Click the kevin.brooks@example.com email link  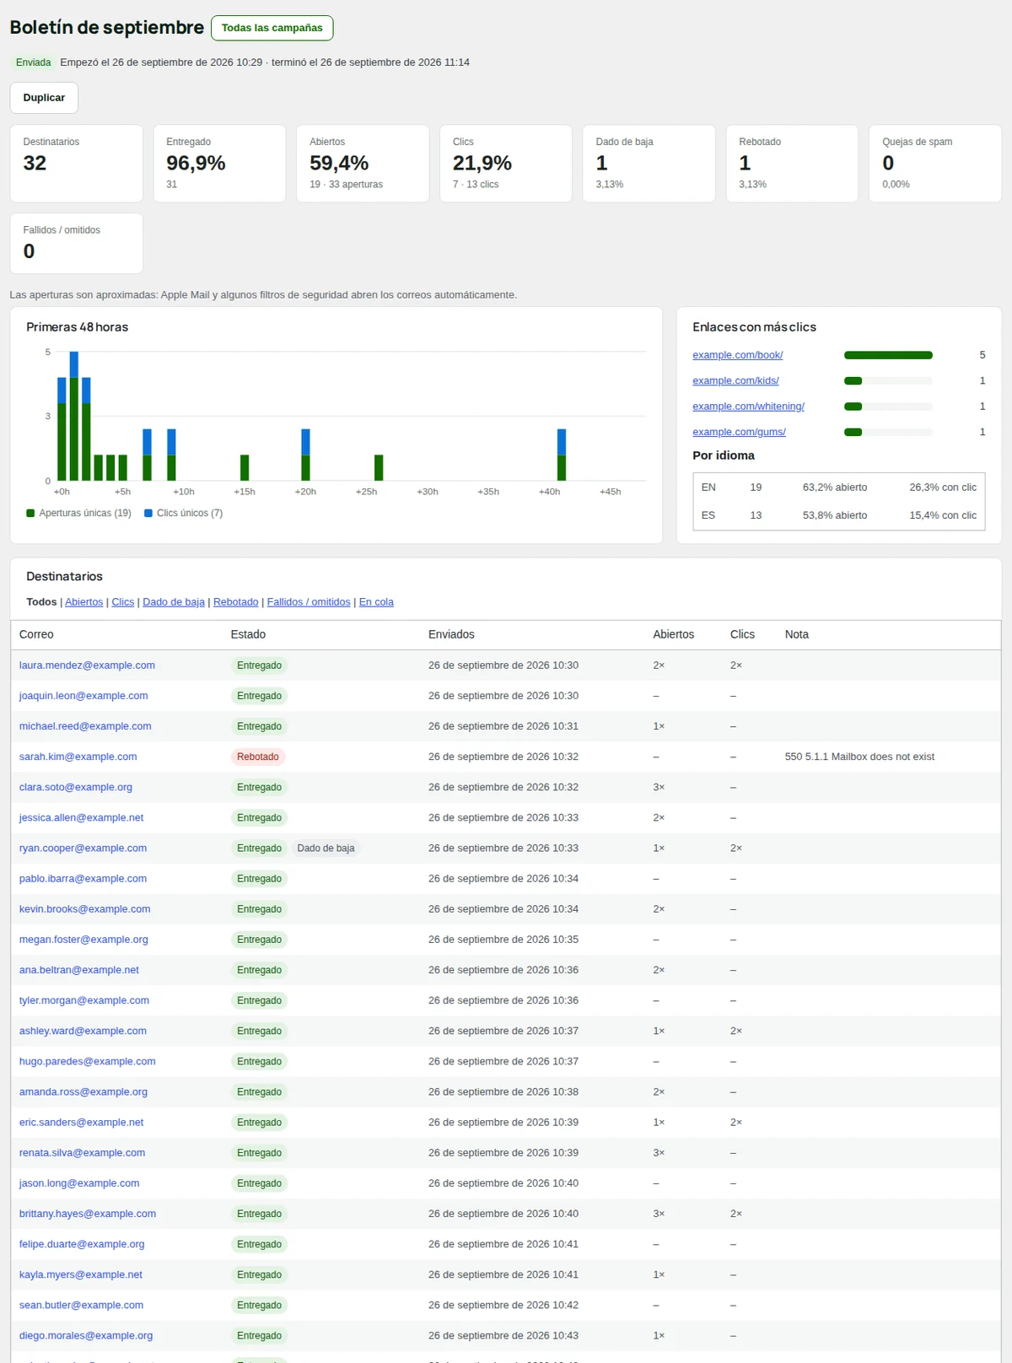click(x=84, y=909)
